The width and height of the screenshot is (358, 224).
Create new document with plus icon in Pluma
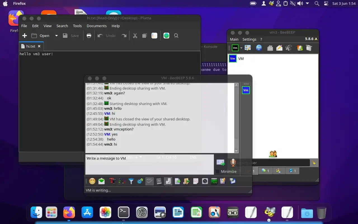pos(25,36)
